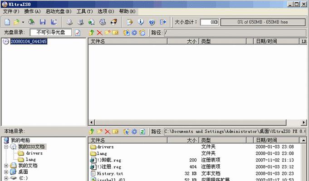Click the Exit icon in main toolbar
The height and width of the screenshot is (181, 309).
click(163, 22)
